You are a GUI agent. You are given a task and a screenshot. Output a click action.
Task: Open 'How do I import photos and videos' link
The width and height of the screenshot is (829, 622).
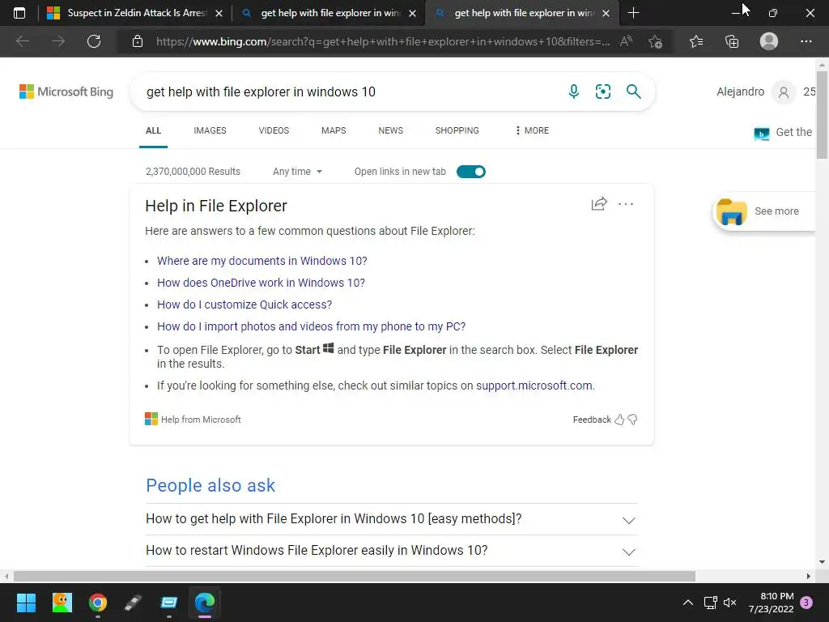[312, 326]
